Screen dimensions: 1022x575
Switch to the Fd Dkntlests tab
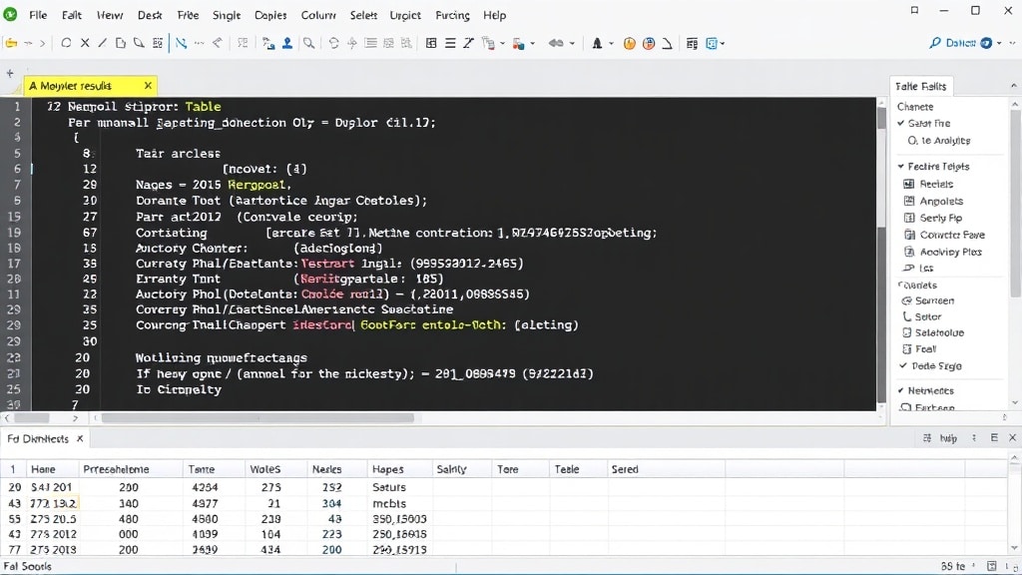tap(38, 439)
